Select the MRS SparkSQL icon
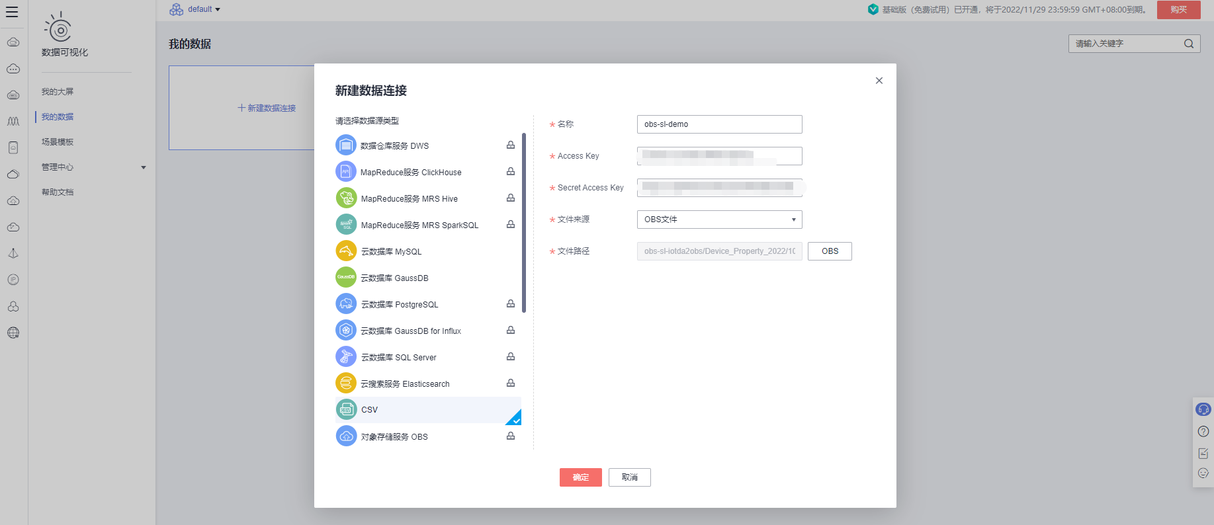Viewport: 1214px width, 525px height. 346,224
